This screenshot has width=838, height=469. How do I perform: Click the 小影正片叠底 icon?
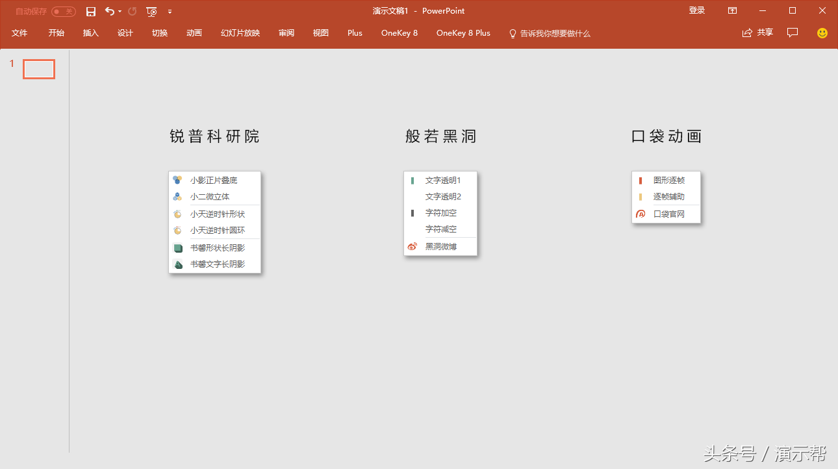coord(177,180)
